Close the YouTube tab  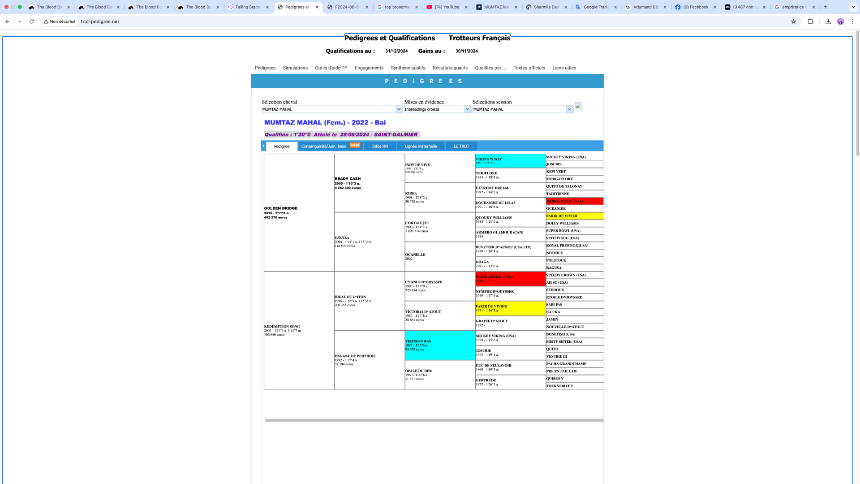tap(466, 7)
